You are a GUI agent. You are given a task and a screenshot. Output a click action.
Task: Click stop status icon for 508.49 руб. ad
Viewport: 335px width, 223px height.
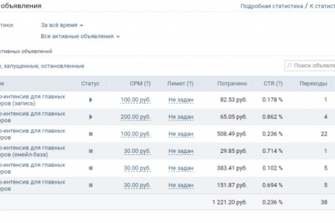[90, 134]
